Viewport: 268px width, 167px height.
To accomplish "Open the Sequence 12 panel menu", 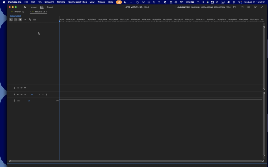I will [x=47, y=12].
